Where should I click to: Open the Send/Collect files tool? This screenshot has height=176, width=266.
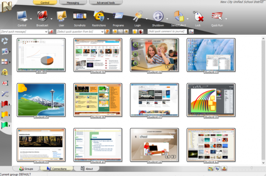click(179, 16)
